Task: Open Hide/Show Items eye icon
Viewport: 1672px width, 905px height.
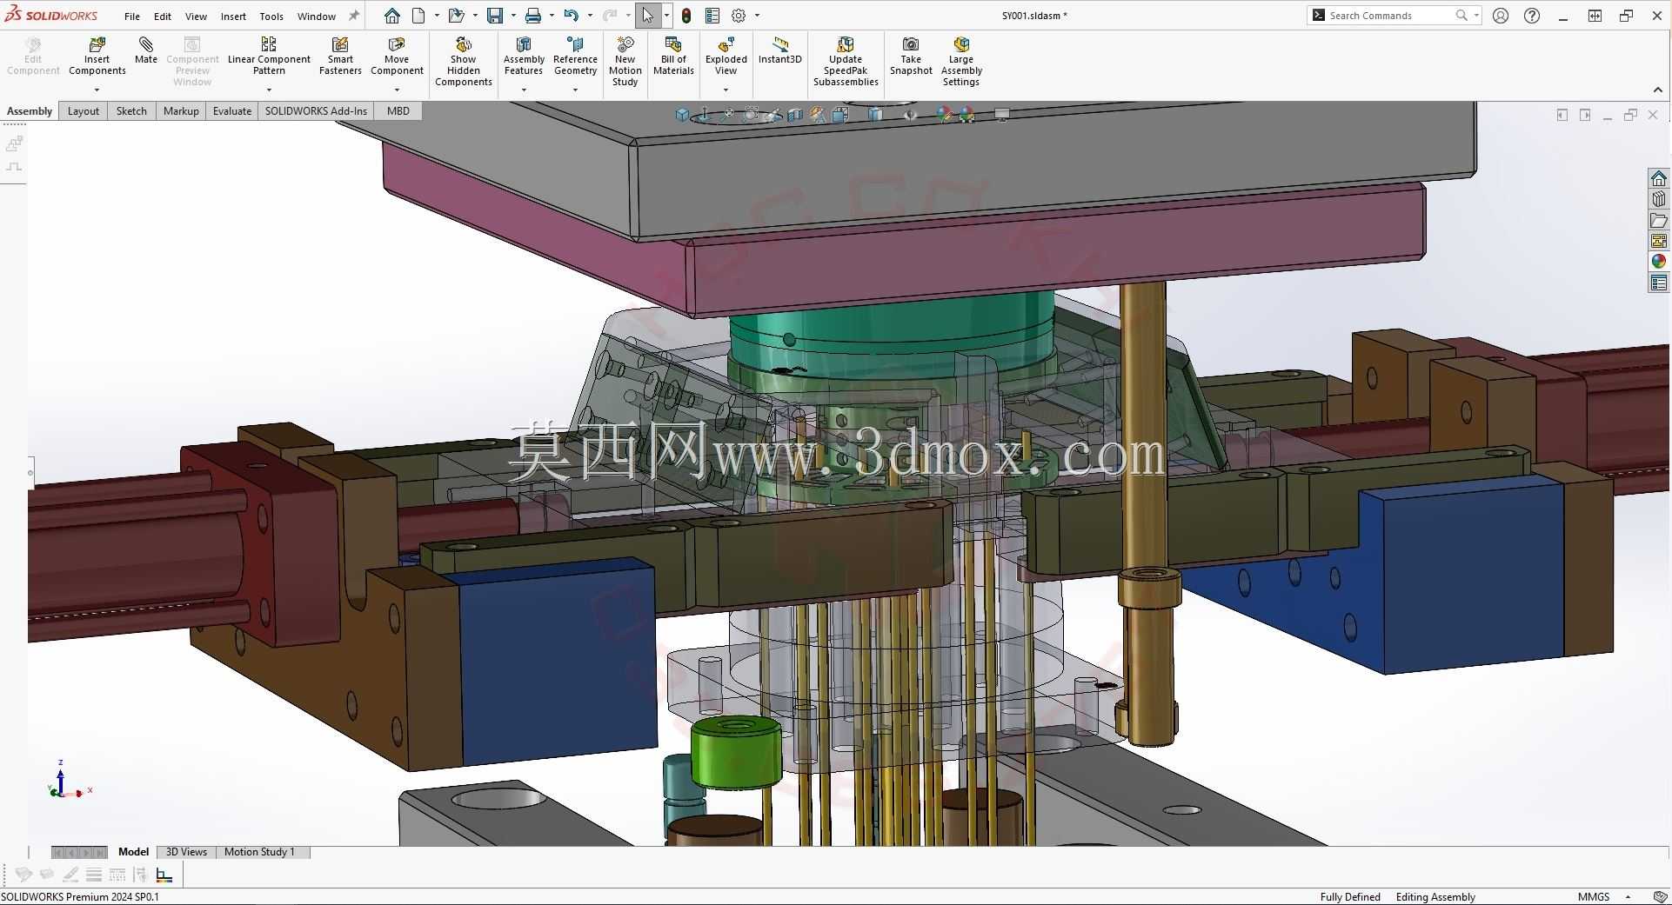Action: (910, 115)
